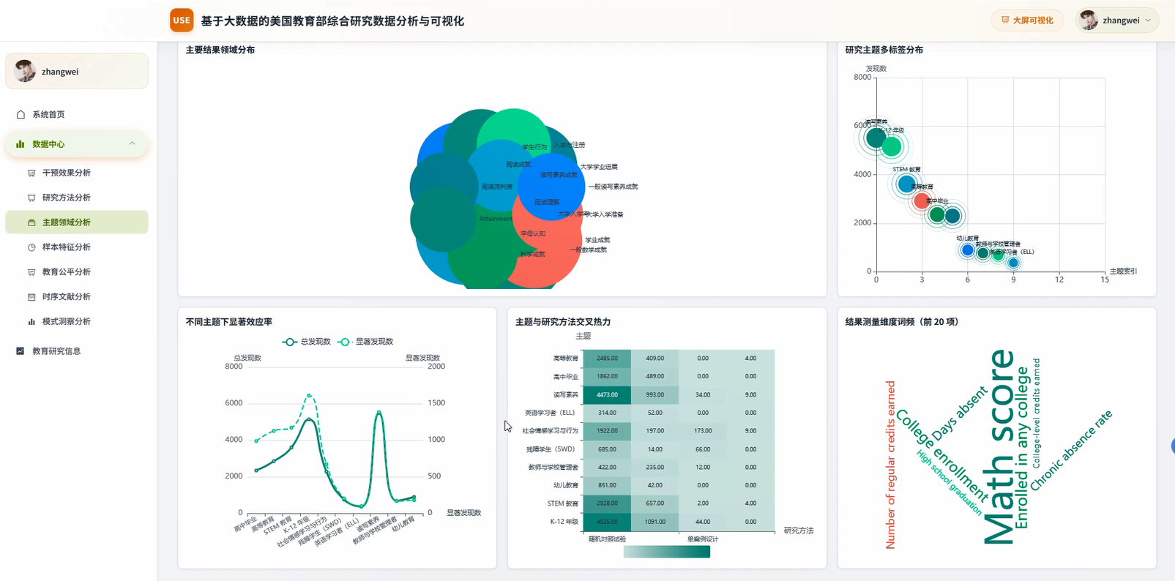The image size is (1175, 581).
Task: Click the bar icon beside 模式洞察分析
Action: point(31,321)
